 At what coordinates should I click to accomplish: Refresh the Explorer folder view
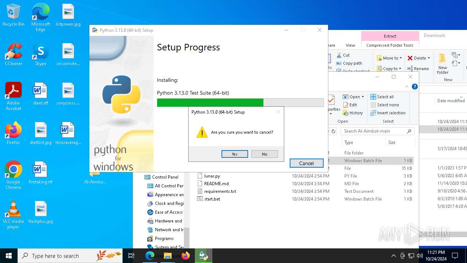[333, 131]
